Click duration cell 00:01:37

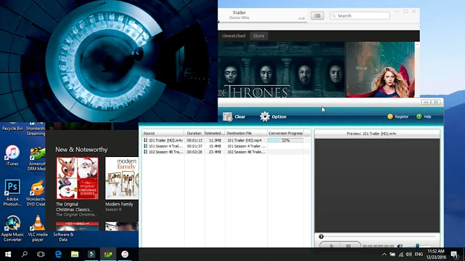point(194,146)
